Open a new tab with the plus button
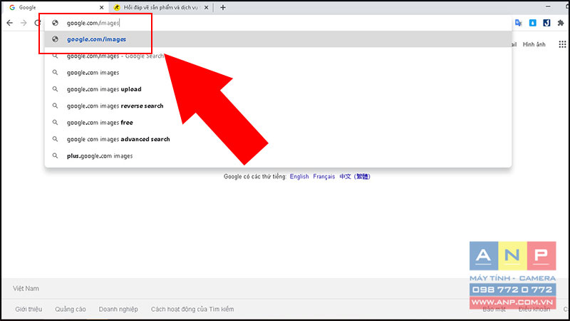Image resolution: width=570 pixels, height=321 pixels. 223,7
